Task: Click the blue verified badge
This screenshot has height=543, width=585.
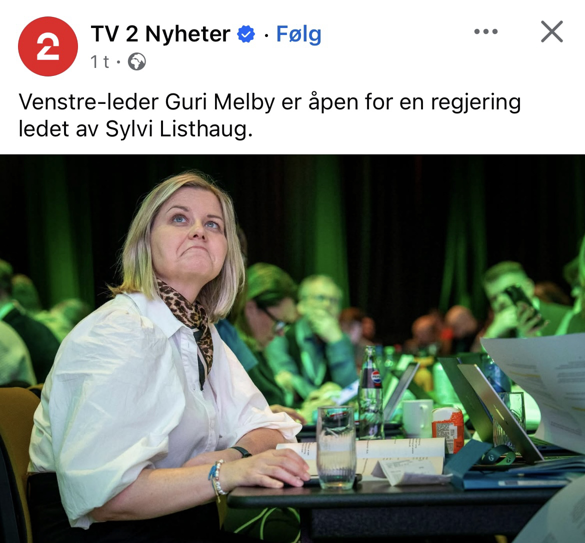Action: pos(246,34)
